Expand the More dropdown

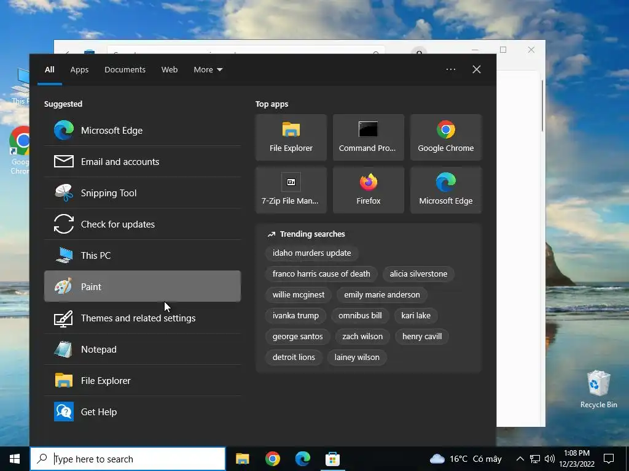tap(208, 70)
